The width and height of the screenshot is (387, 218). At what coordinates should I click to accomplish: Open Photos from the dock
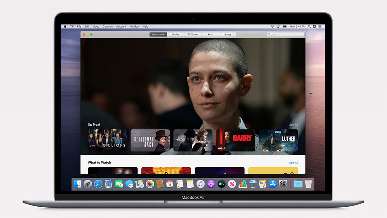tap(150, 184)
